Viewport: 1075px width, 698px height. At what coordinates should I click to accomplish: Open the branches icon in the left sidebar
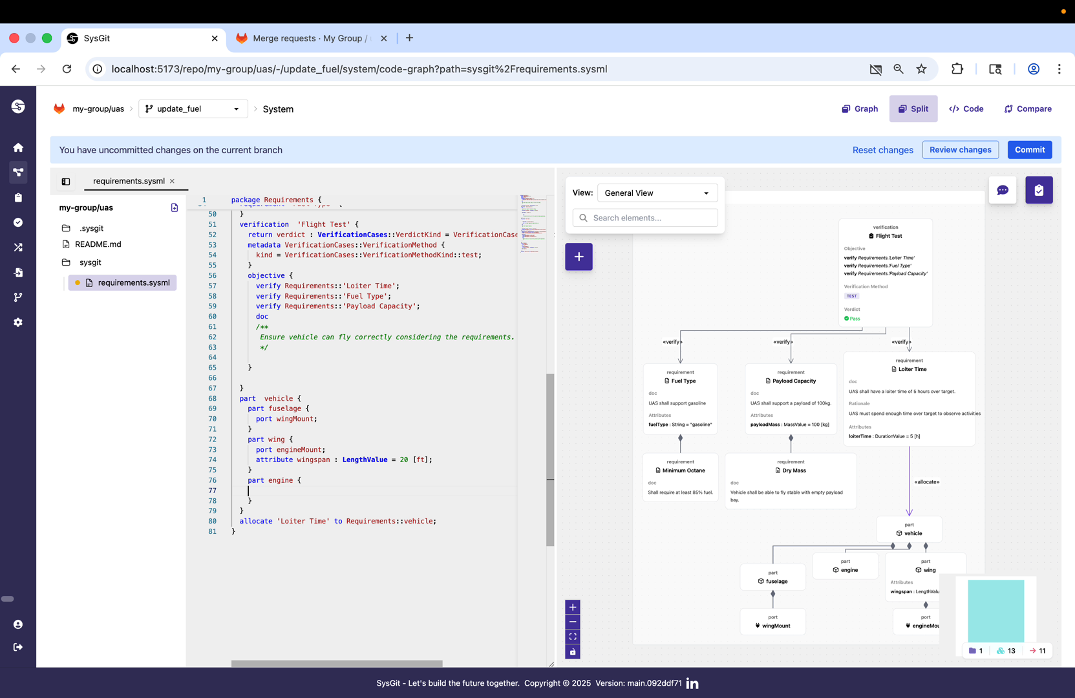pos(18,297)
